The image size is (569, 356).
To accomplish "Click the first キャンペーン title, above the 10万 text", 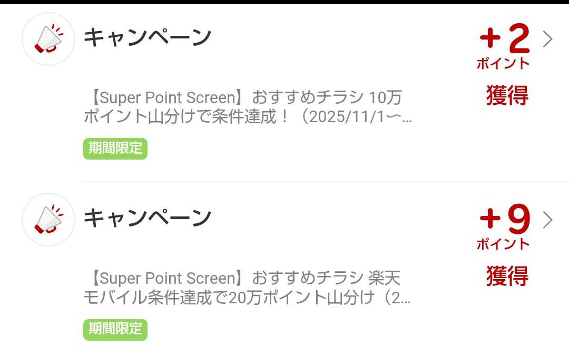I will tap(148, 37).
